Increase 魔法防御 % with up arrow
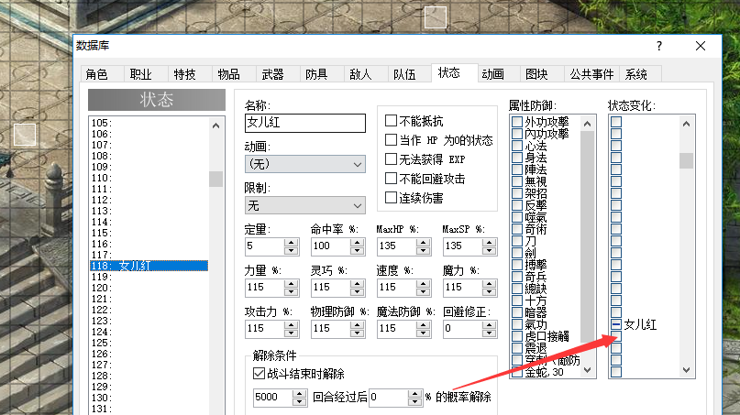The width and height of the screenshot is (740, 415). [424, 324]
